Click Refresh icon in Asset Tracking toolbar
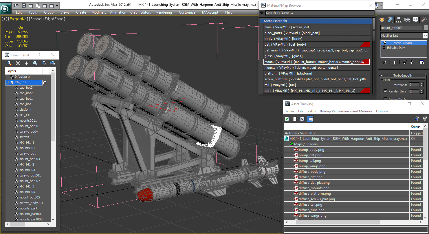Viewport: 429px width, 234px height. [x=287, y=119]
